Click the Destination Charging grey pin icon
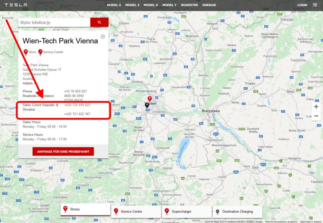 (x=218, y=212)
